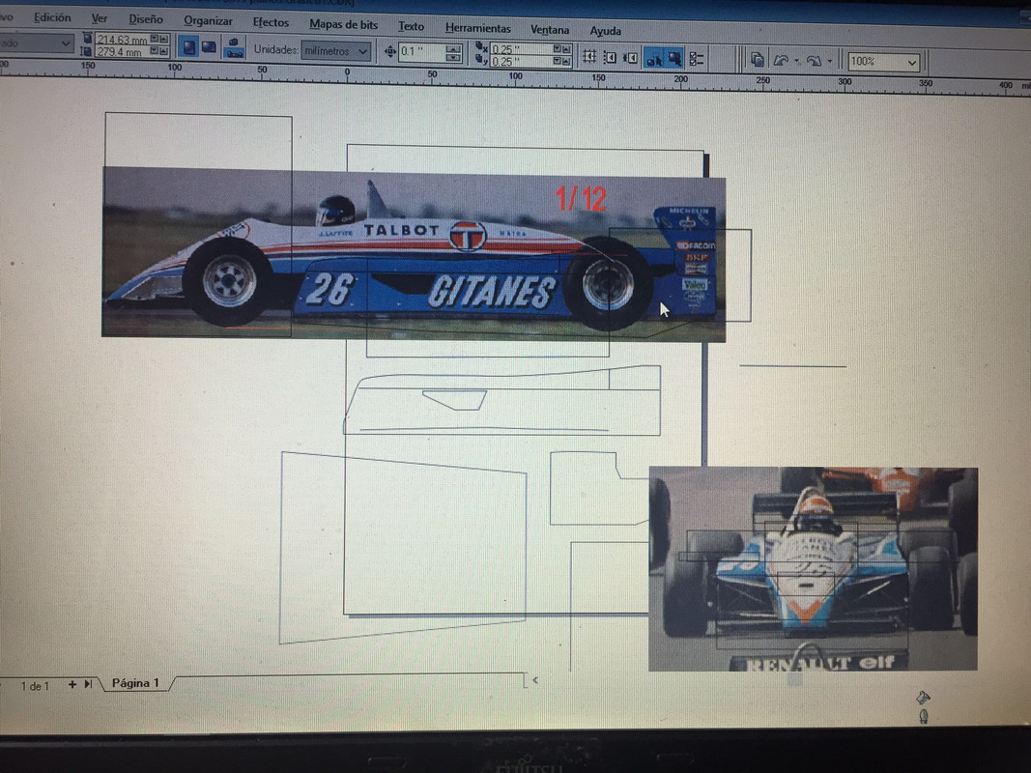Viewport: 1031px width, 773px height.
Task: Click the page height spinner arrows
Action: pos(159,50)
